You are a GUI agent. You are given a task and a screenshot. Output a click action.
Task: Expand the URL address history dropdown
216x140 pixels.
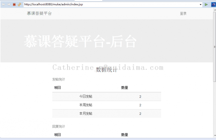(200, 4)
